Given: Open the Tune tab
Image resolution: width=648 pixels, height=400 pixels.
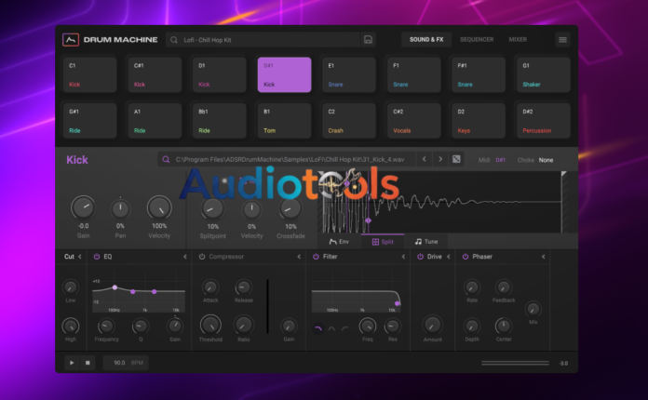Looking at the screenshot, I should tap(426, 242).
